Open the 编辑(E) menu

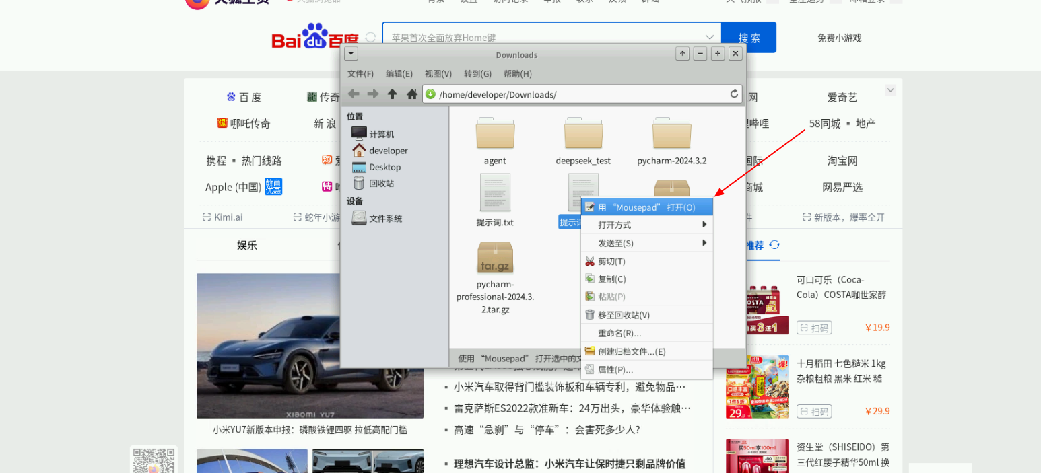[x=399, y=73]
